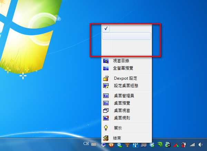Open the volume speaker tray icon
The width and height of the screenshot is (207, 151).
pos(200,145)
